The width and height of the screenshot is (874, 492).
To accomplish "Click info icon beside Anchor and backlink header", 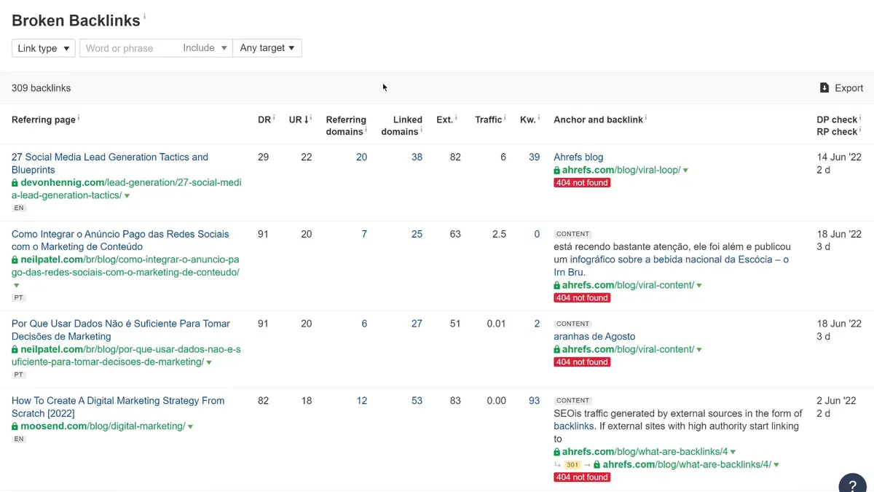I will 646,117.
